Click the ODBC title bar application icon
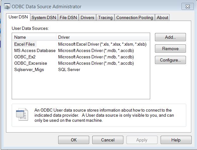 pyautogui.click(x=7, y=6)
